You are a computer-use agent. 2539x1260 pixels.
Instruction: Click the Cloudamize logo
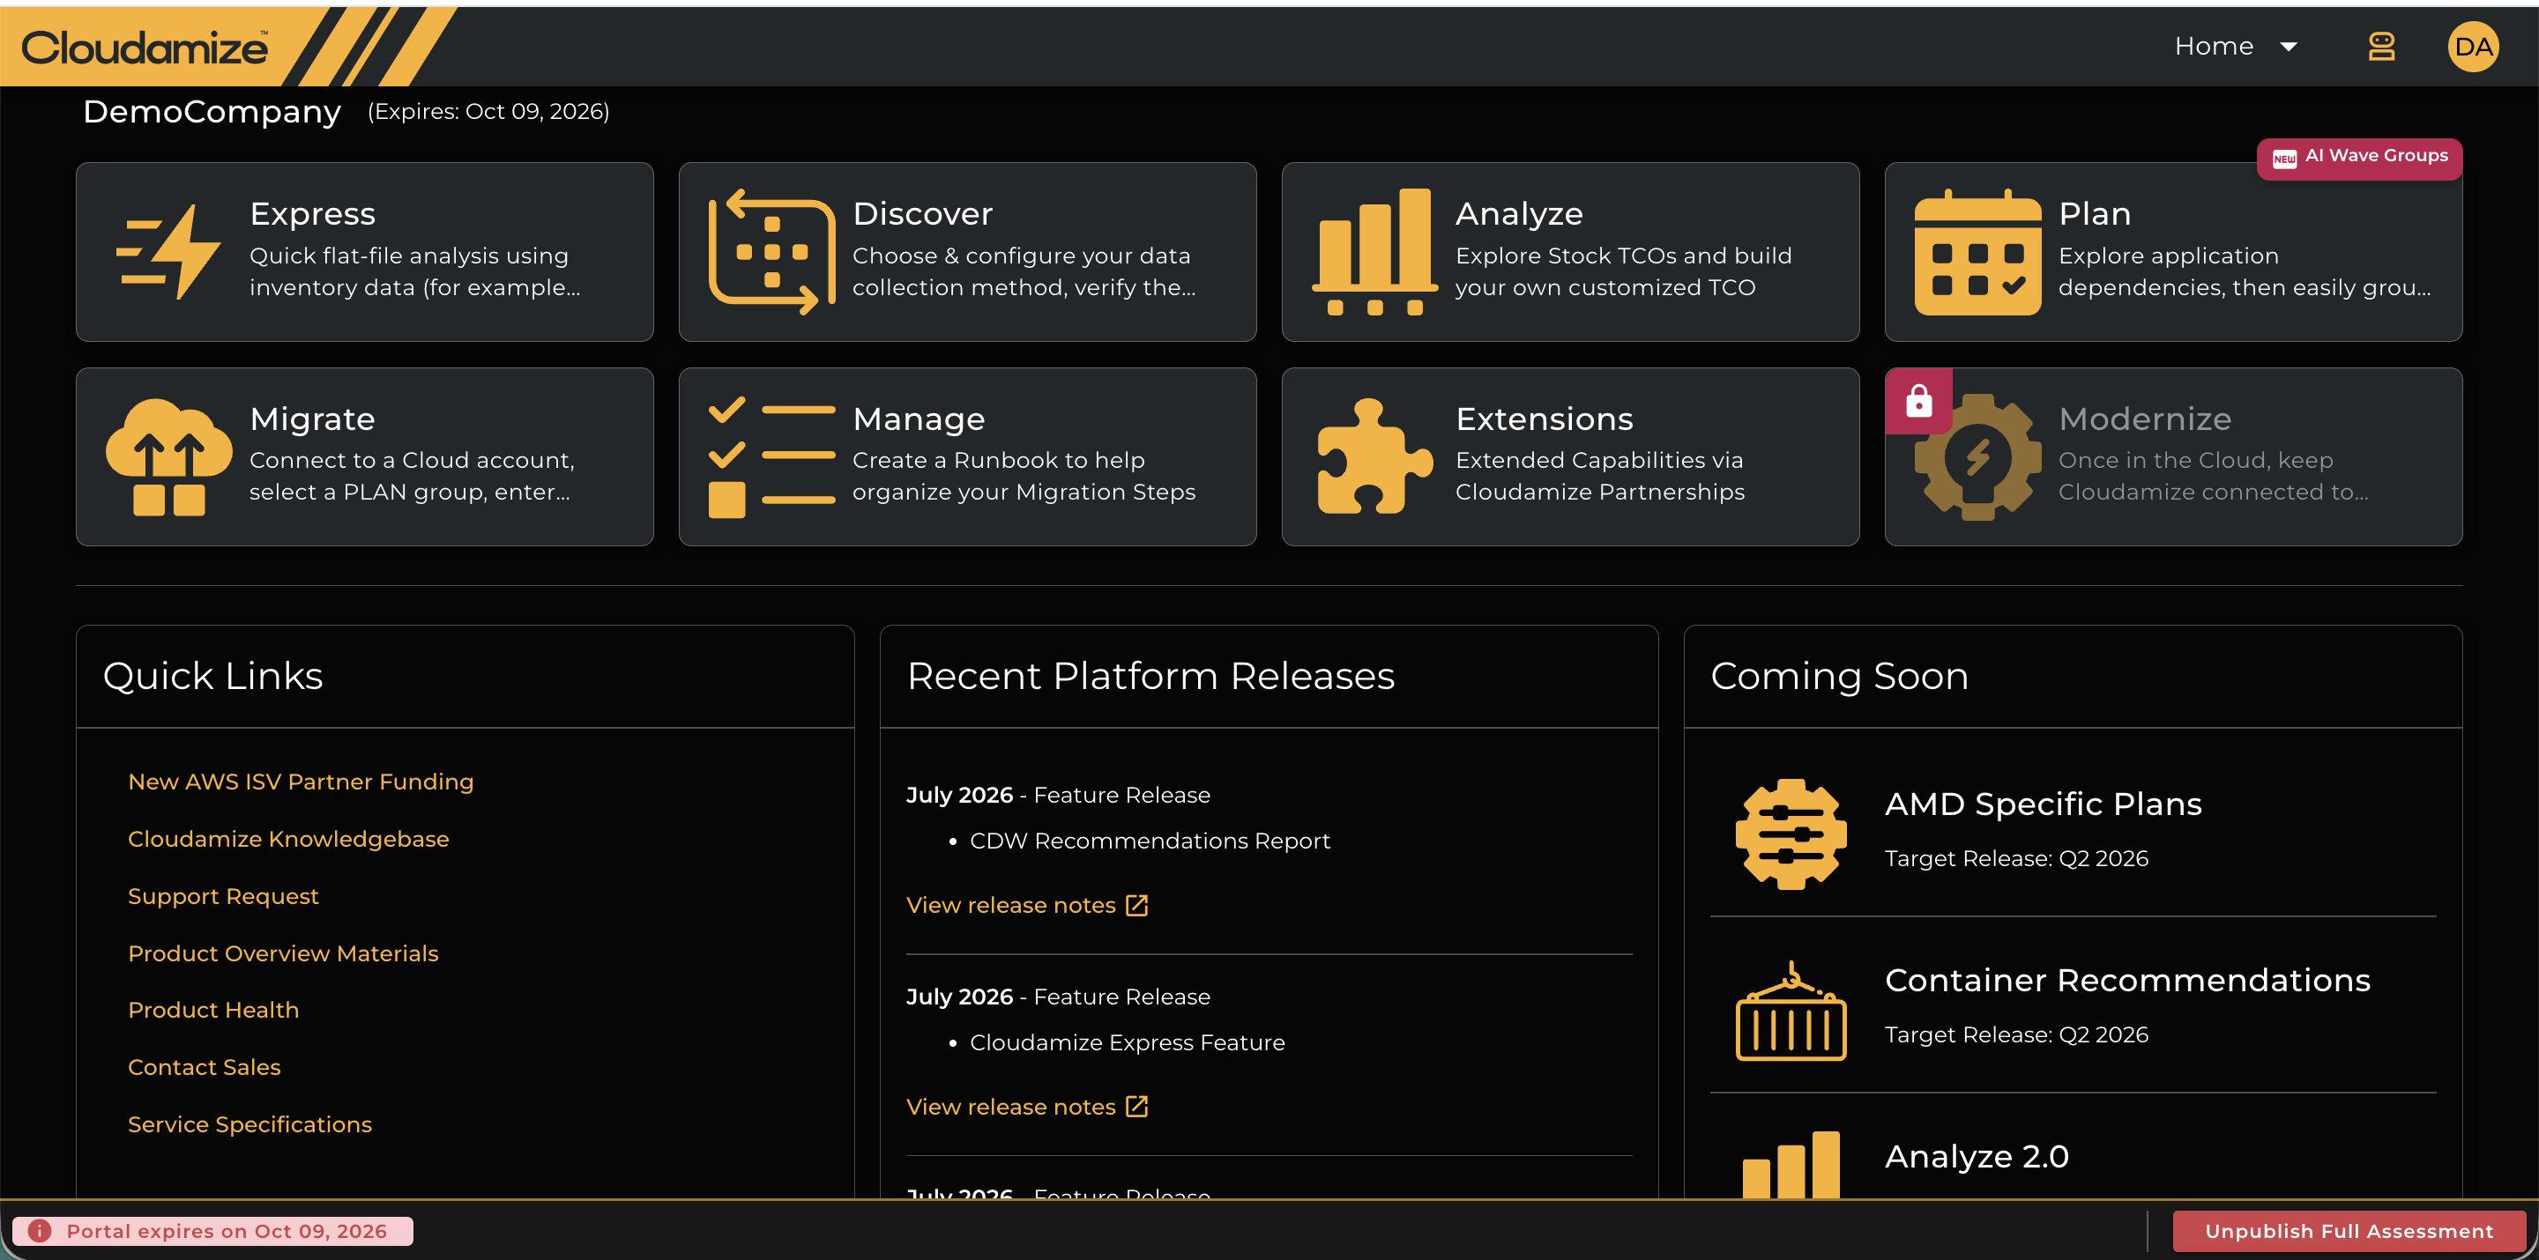145,48
